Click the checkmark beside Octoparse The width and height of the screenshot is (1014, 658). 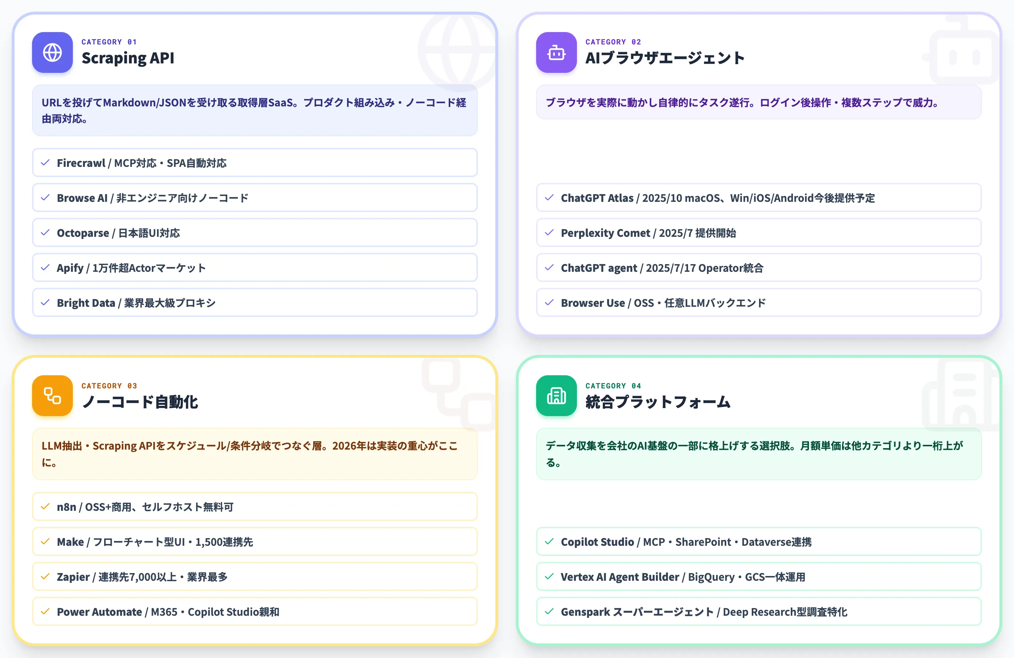click(x=45, y=233)
